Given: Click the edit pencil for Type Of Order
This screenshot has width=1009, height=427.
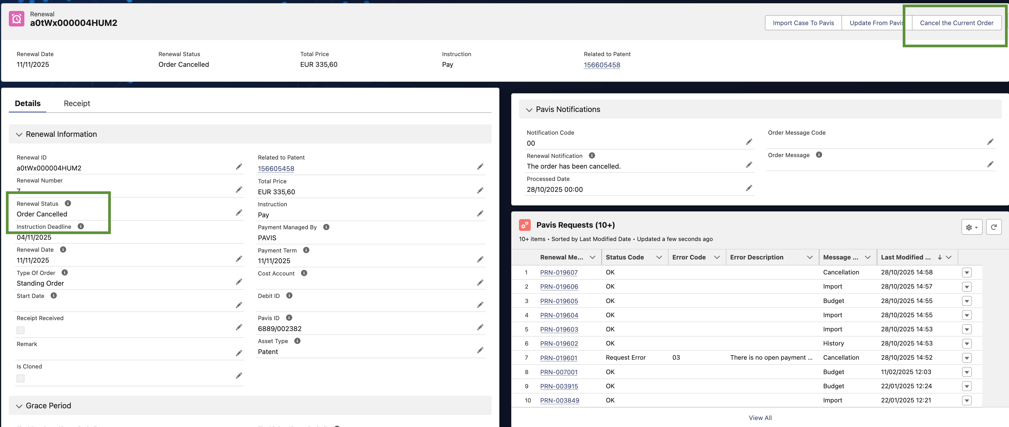Looking at the screenshot, I should point(239,282).
